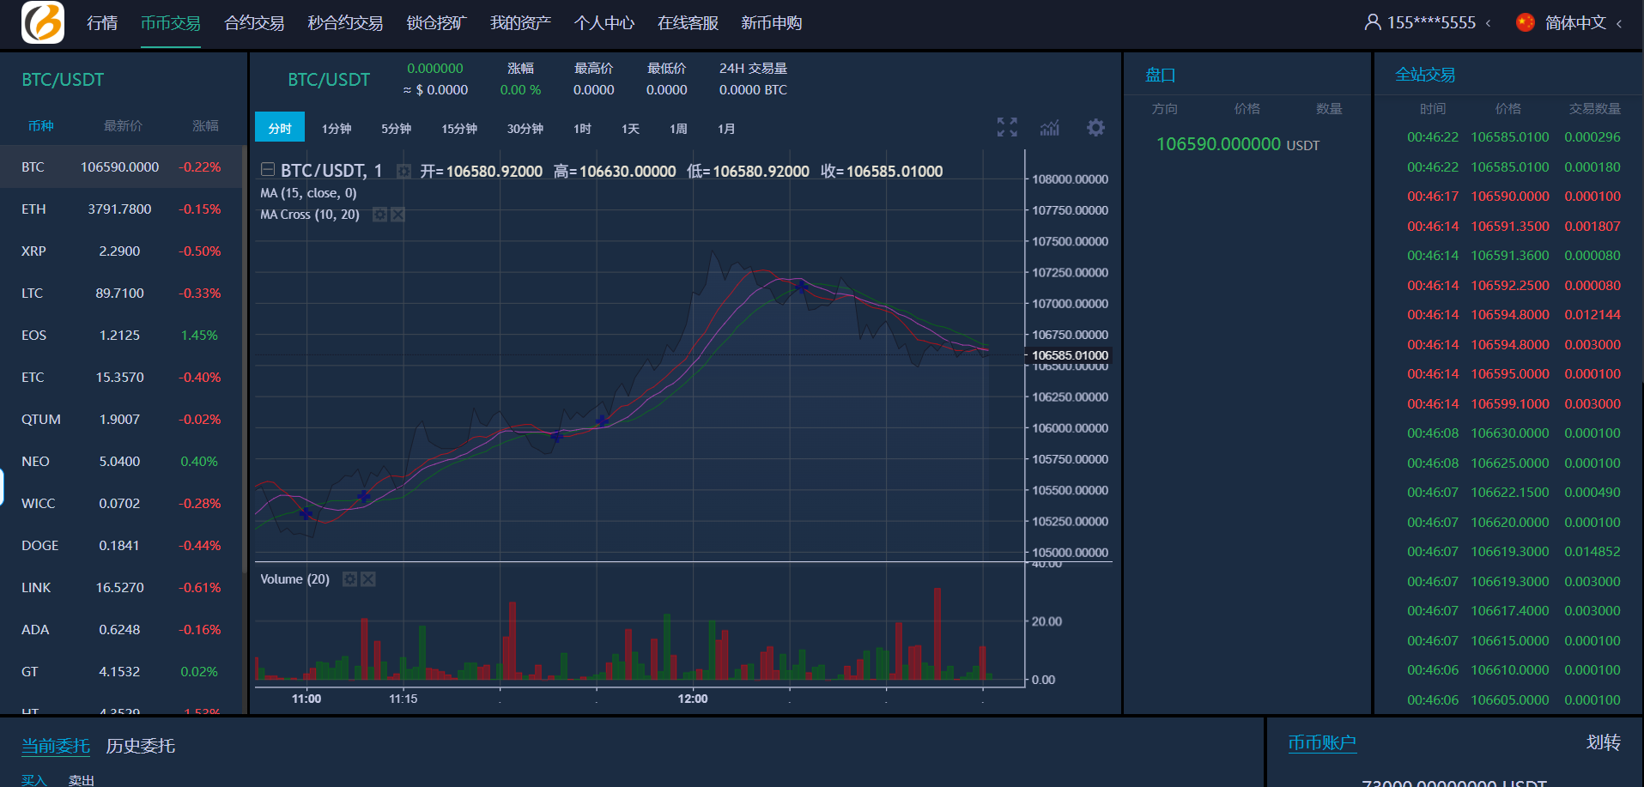1644x787 pixels.
Task: Switch chart interval to 1周
Action: coord(678,129)
